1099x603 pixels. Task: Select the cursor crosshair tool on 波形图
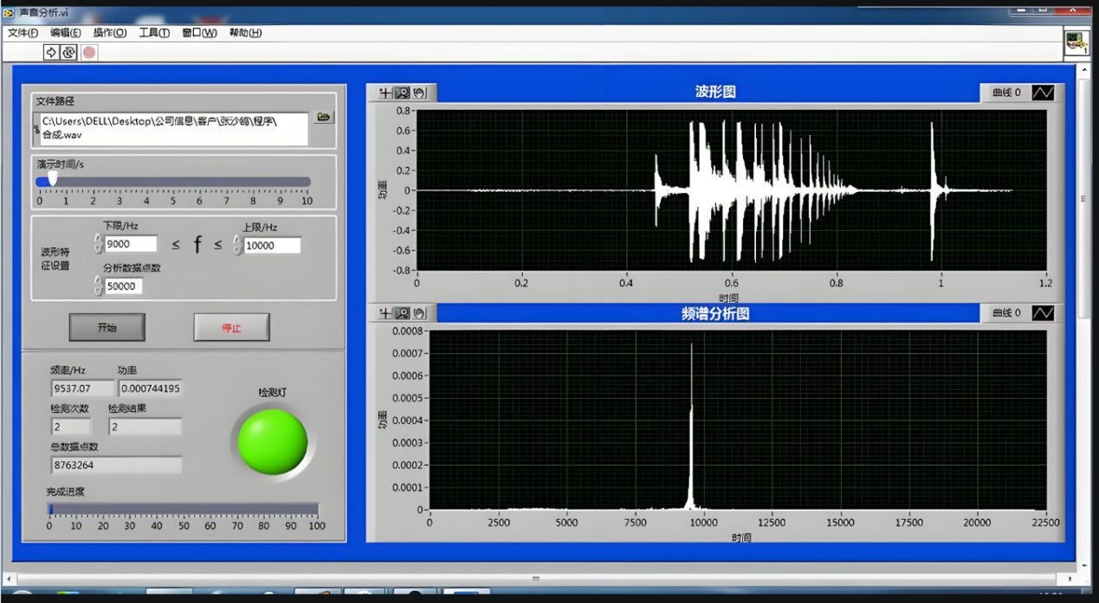point(385,93)
